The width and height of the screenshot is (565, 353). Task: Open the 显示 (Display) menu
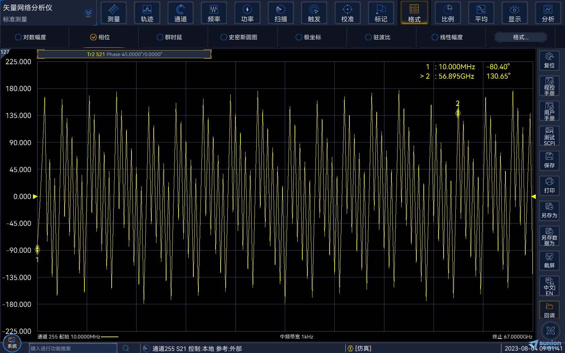click(515, 13)
